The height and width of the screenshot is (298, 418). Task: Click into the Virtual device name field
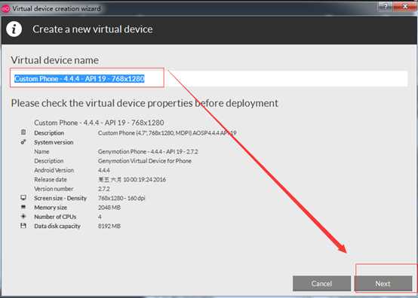[209, 79]
